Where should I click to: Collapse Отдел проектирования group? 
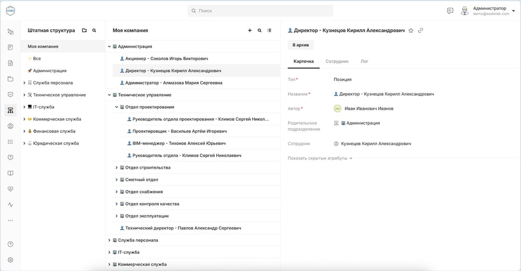pos(116,107)
